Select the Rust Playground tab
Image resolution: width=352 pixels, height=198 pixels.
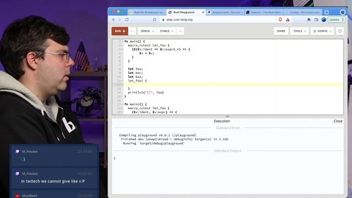click(184, 12)
